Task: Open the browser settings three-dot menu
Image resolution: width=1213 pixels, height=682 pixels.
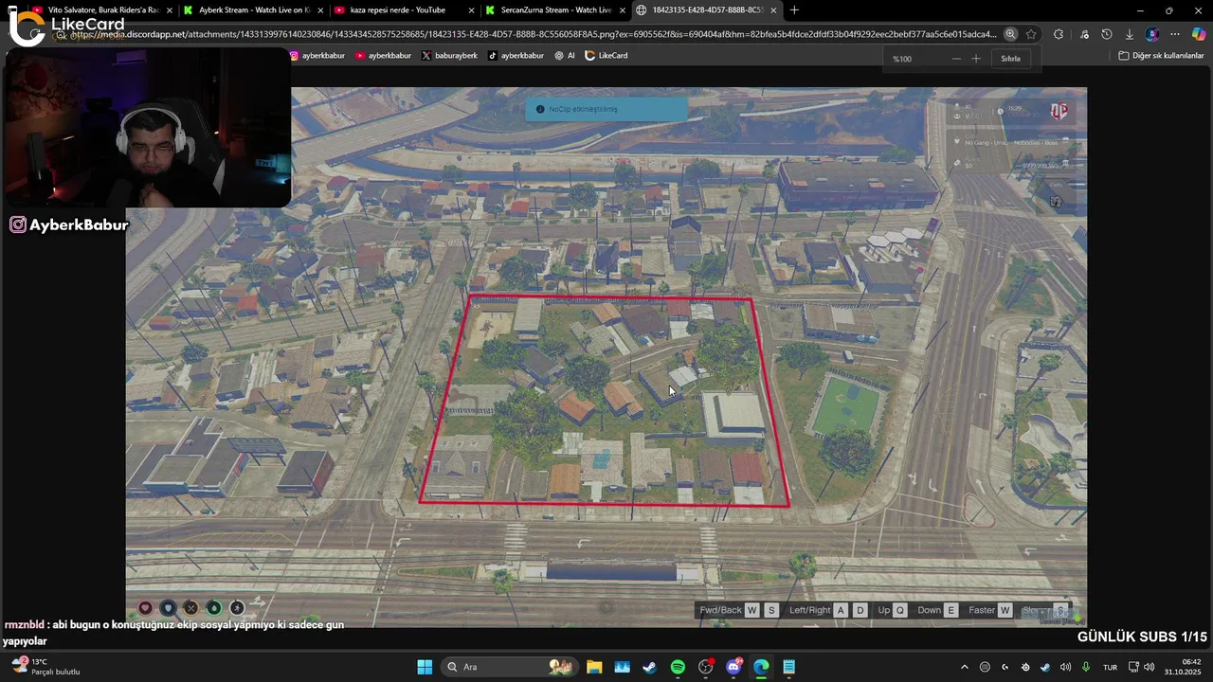Action: (x=1175, y=34)
